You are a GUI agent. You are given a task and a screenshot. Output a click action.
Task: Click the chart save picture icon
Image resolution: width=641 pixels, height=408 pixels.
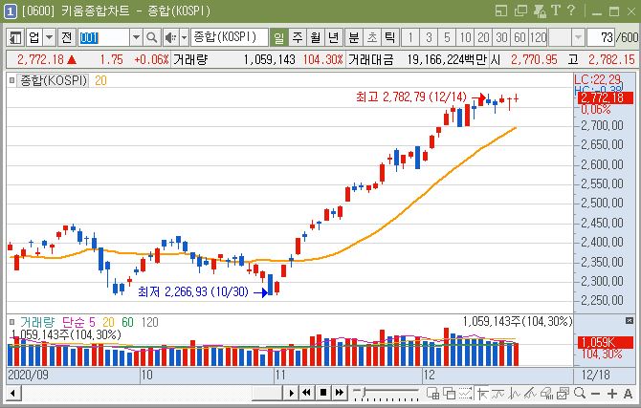[563, 394]
